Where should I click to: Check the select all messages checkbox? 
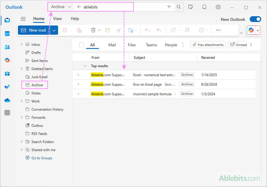[81, 45]
